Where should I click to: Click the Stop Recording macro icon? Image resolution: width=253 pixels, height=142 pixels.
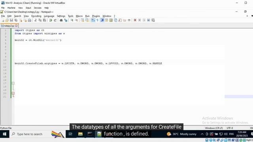[140, 20]
